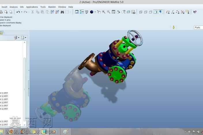This screenshot has height=135, width=203.
Task: Open the Appearance gallery sphere
Action: [92, 12]
